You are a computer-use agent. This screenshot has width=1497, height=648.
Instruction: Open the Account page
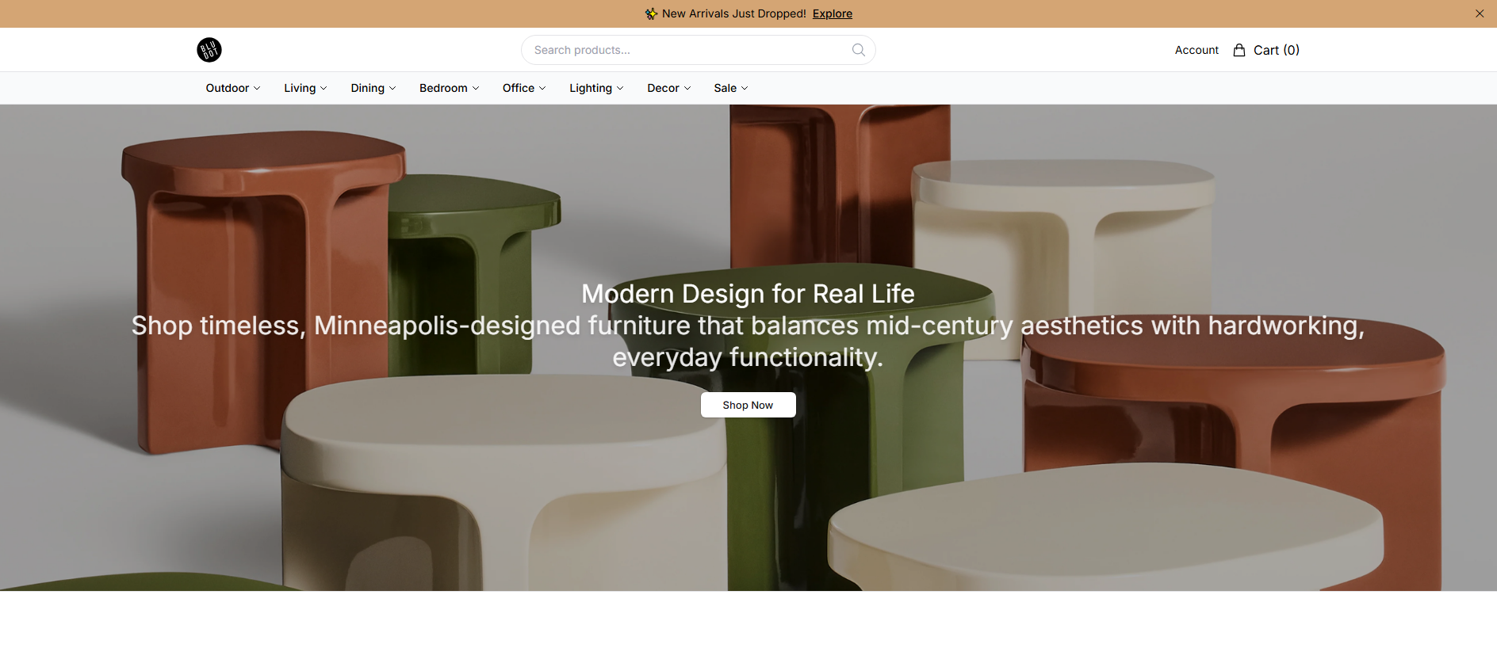1196,50
